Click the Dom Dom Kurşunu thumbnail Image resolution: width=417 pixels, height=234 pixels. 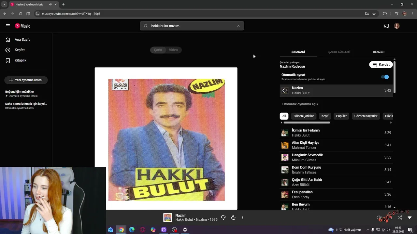point(285,170)
